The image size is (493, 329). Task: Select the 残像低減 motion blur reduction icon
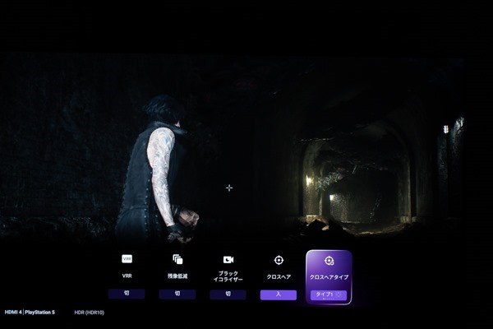click(x=177, y=259)
